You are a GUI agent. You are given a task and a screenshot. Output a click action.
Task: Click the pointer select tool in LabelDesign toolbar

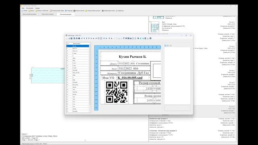(138, 38)
